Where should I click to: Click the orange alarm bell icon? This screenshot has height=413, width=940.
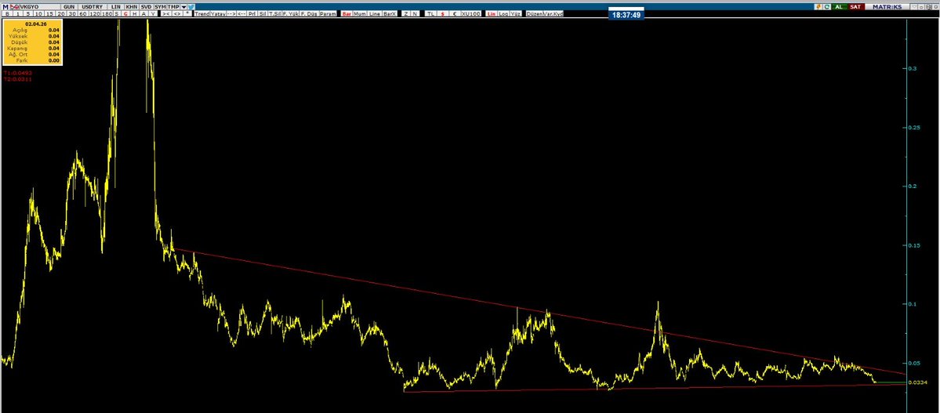coord(818,6)
